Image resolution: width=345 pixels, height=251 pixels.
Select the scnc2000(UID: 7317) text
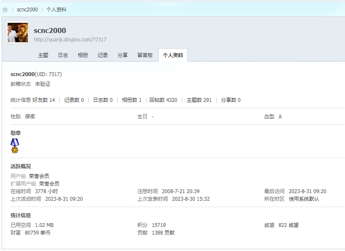[36, 74]
